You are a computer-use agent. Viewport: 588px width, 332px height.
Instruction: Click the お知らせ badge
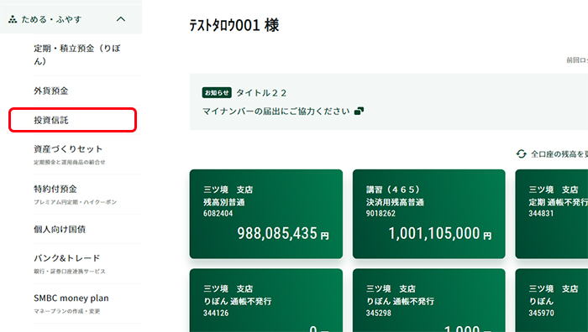[217, 92]
